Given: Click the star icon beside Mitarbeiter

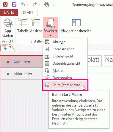Looking at the screenshot, I should (8, 74).
